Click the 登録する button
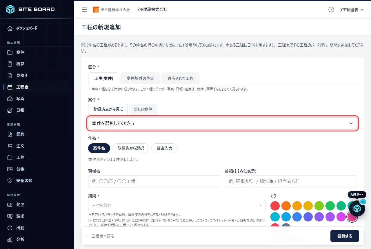The width and height of the screenshot is (371, 249). [345, 236]
